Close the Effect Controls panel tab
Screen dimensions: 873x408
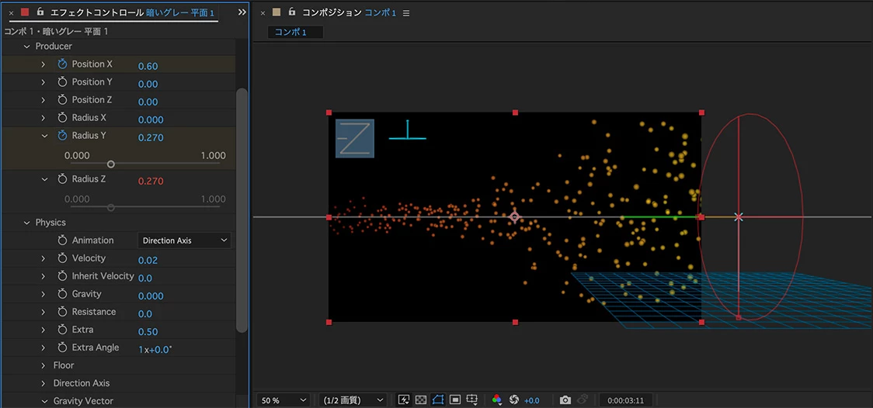[12, 12]
